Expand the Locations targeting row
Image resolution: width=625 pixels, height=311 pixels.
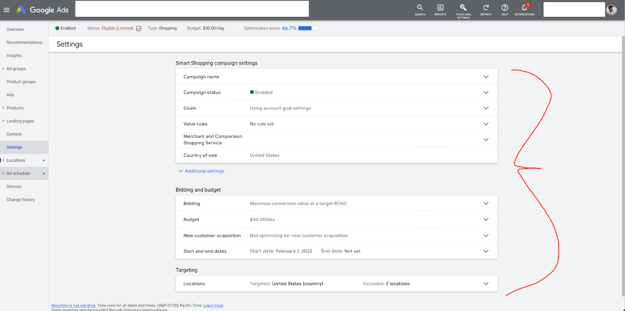click(x=486, y=284)
